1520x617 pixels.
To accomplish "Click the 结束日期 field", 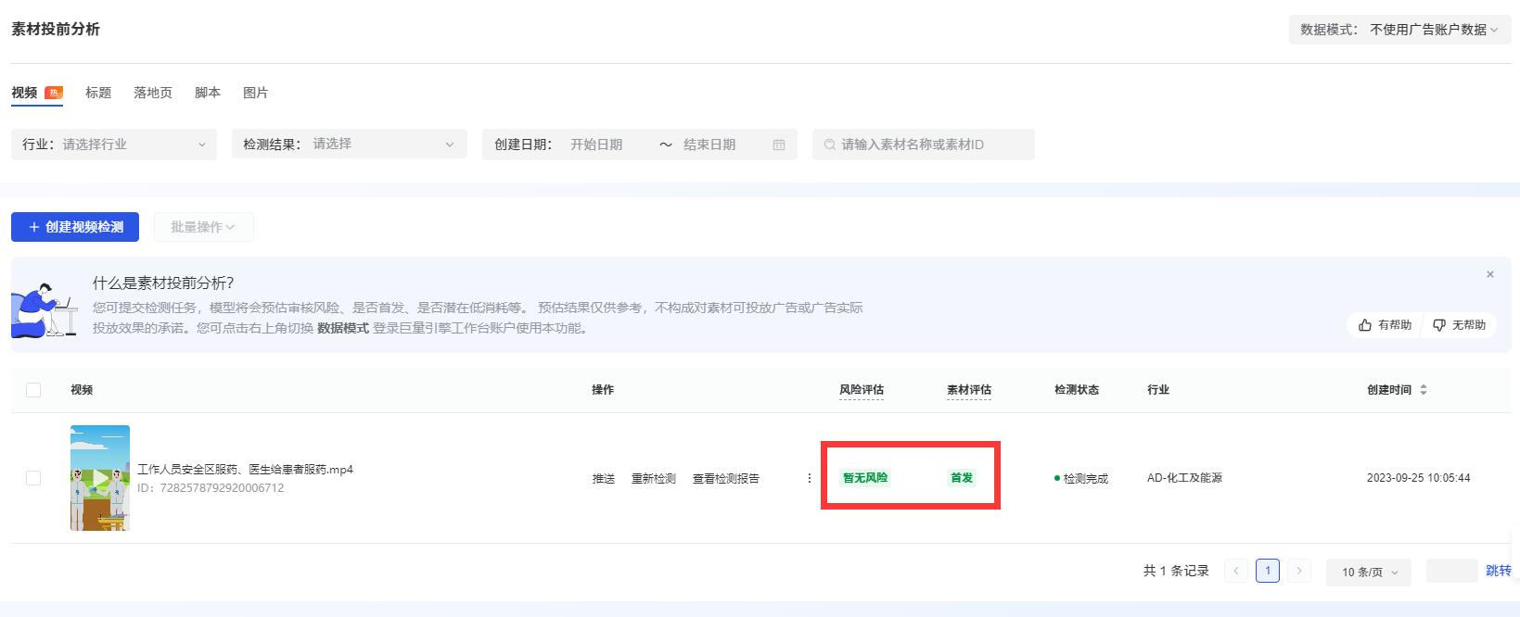I will pyautogui.click(x=709, y=145).
